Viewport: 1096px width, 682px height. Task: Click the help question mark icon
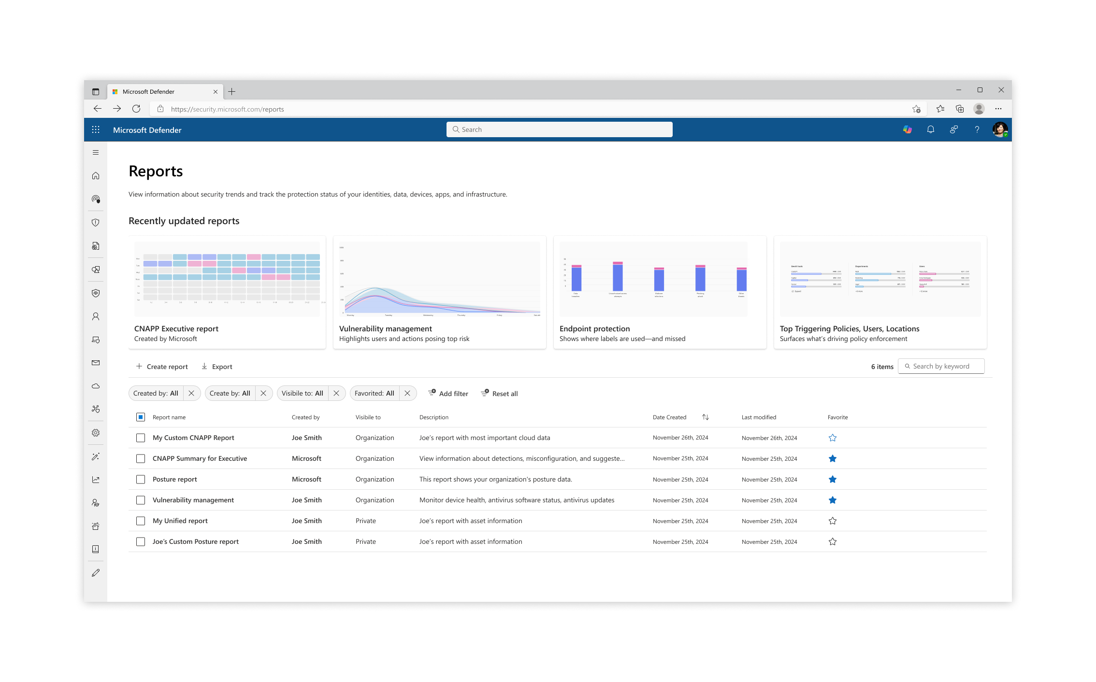point(977,129)
